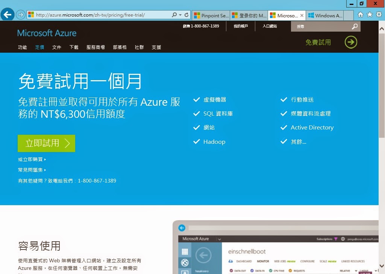The image size is (385, 274).
Task: Open the 社群 navigation item
Action: pos(139,47)
